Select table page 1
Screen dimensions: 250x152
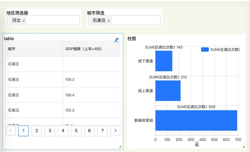click(23, 131)
